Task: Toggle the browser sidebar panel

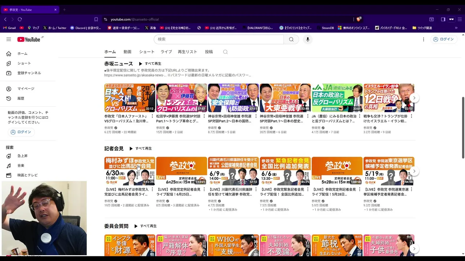Action: click(x=443, y=19)
